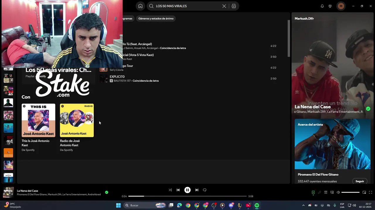Adjust the Spotify volume slider
This screenshot has width=375, height=210.
tap(350, 192)
